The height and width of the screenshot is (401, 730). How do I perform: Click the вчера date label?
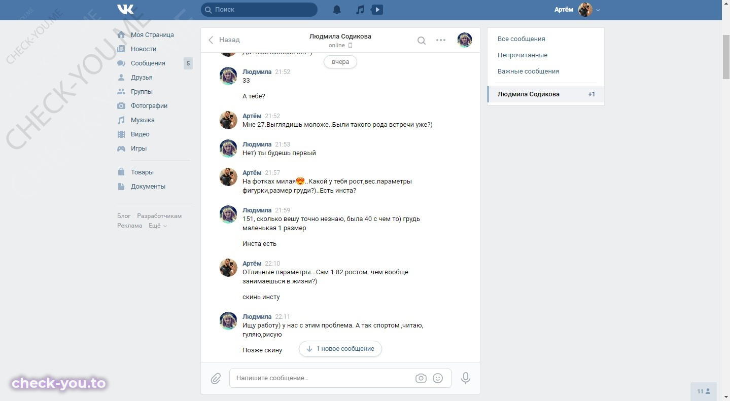pyautogui.click(x=340, y=62)
